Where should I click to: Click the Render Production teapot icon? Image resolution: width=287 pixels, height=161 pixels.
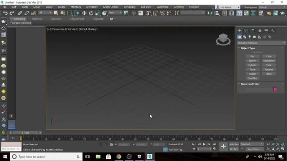point(283,13)
